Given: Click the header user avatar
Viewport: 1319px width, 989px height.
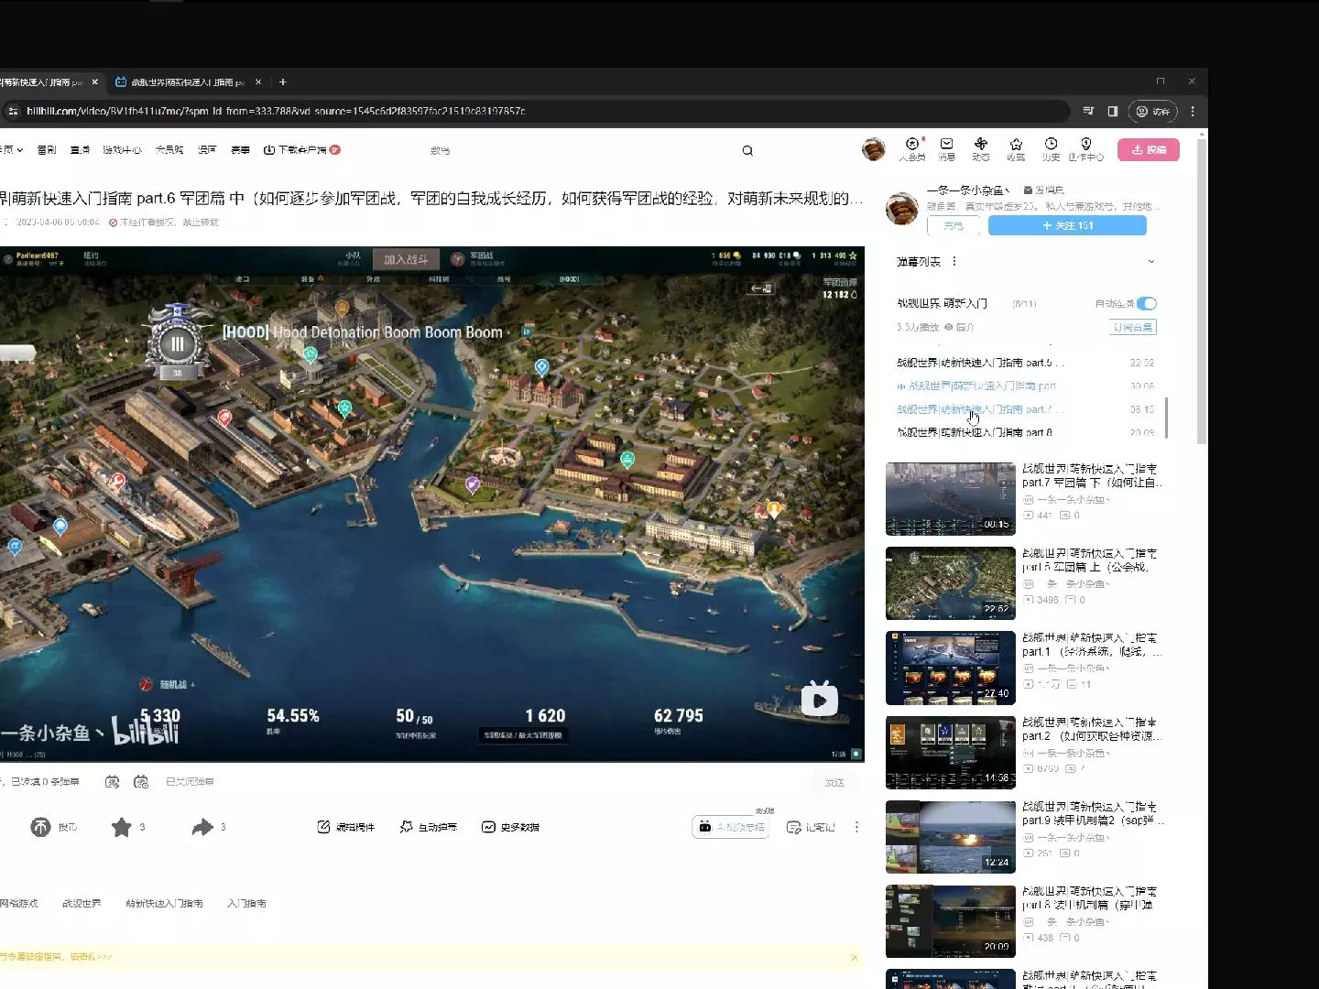Looking at the screenshot, I should [x=874, y=149].
